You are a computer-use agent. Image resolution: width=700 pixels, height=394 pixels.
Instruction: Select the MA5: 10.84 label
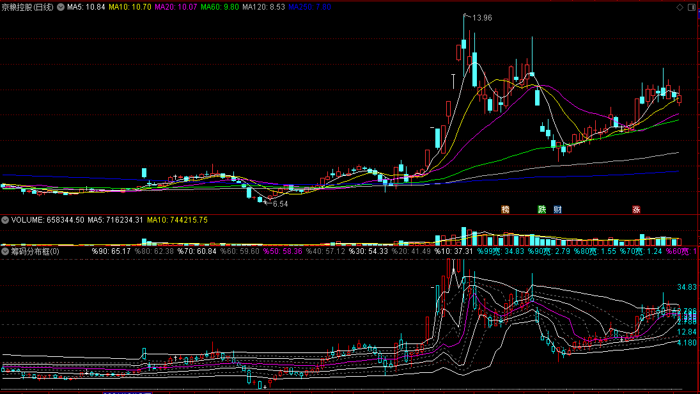point(86,7)
